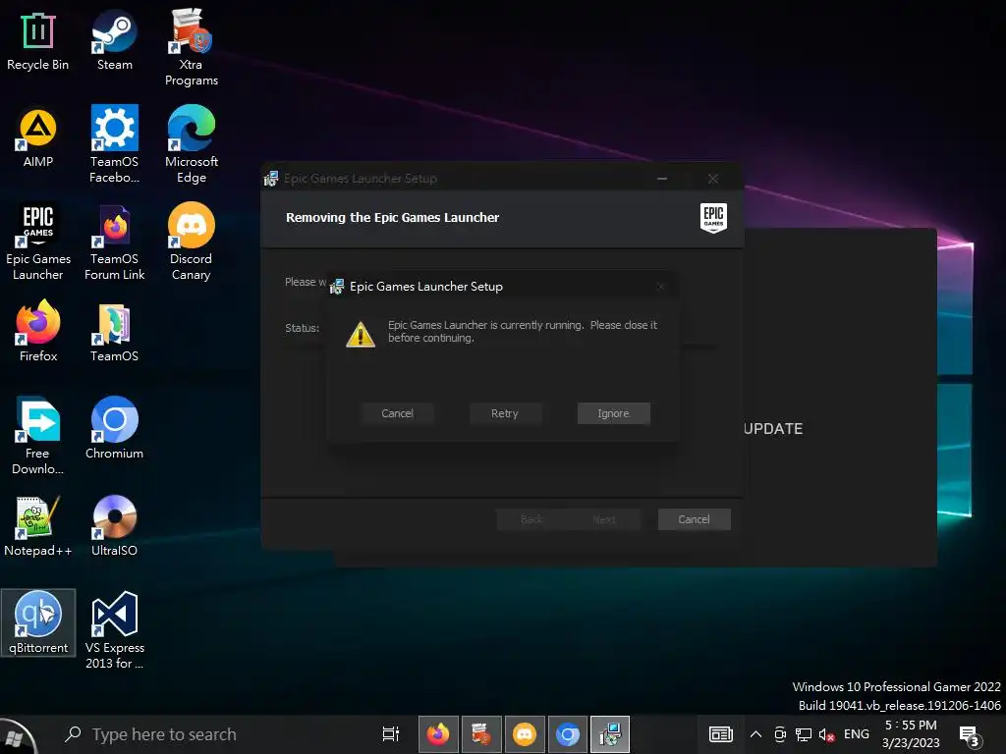This screenshot has width=1006, height=754.
Task: Select the UltraISO desktop icon
Action: tap(114, 526)
